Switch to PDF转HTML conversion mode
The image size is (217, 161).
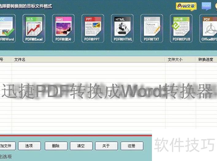pyautogui.click(x=122, y=28)
